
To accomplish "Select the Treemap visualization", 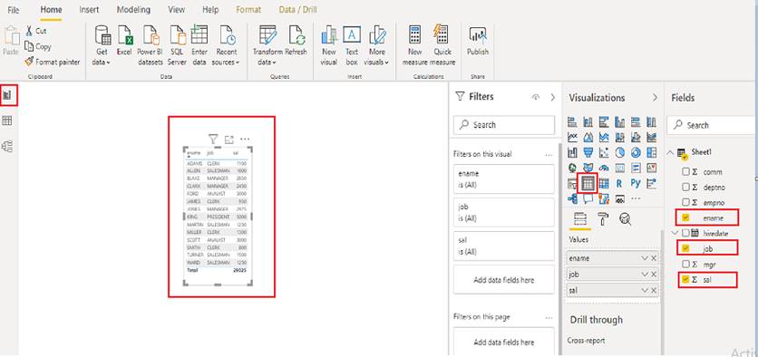I will [652, 152].
